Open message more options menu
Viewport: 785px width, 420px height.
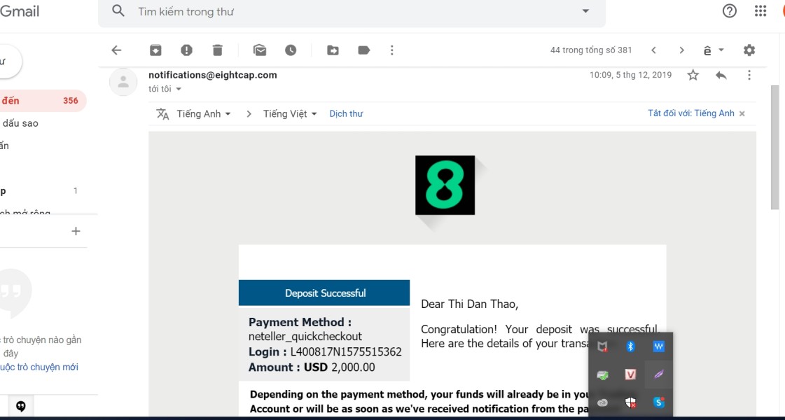pos(749,75)
